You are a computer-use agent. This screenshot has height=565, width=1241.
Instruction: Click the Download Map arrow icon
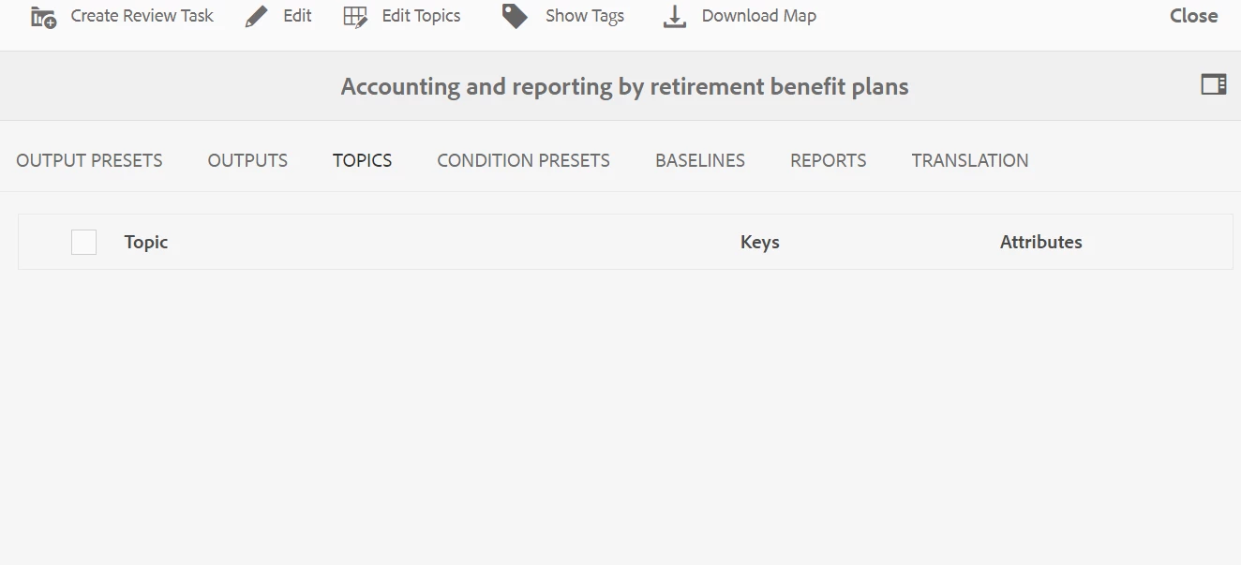click(x=675, y=17)
